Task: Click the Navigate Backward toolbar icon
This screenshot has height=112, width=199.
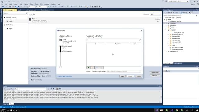Action: 3,7
